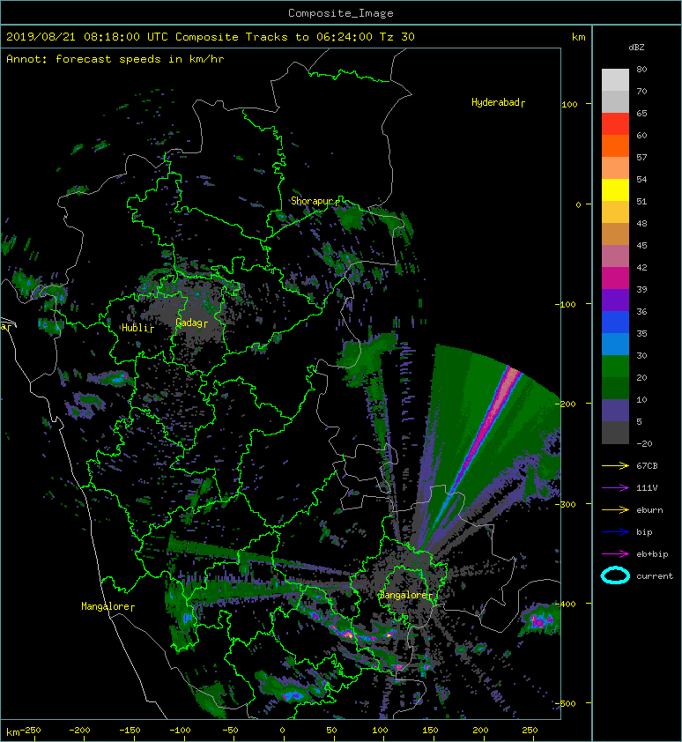This screenshot has height=742, width=682.
Task: Click the eburn arrow legend symbol
Action: click(x=615, y=510)
